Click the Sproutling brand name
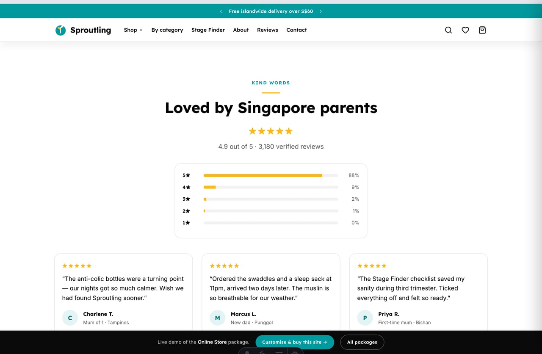This screenshot has width=542, height=354. click(91, 30)
